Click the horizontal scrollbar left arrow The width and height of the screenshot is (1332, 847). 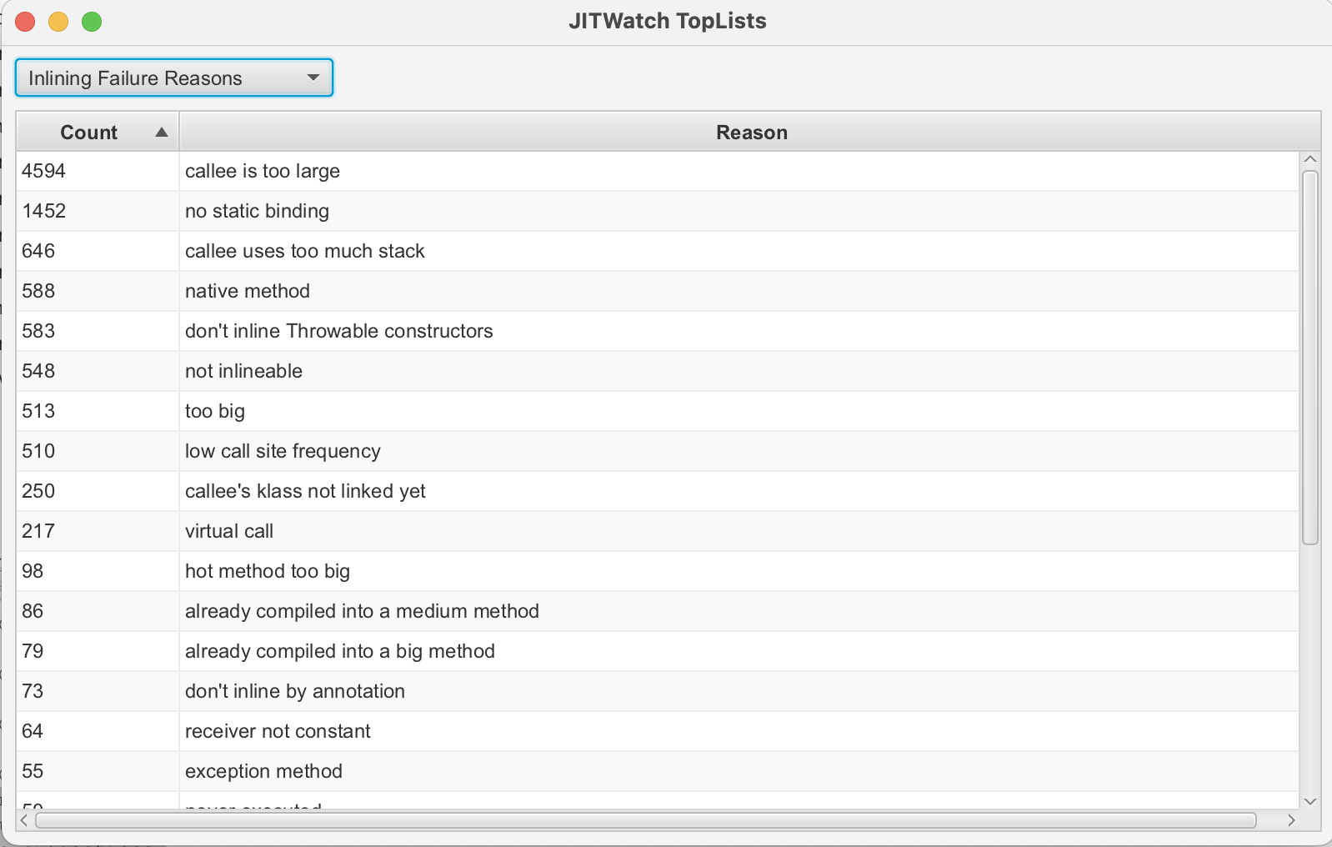pyautogui.click(x=24, y=820)
